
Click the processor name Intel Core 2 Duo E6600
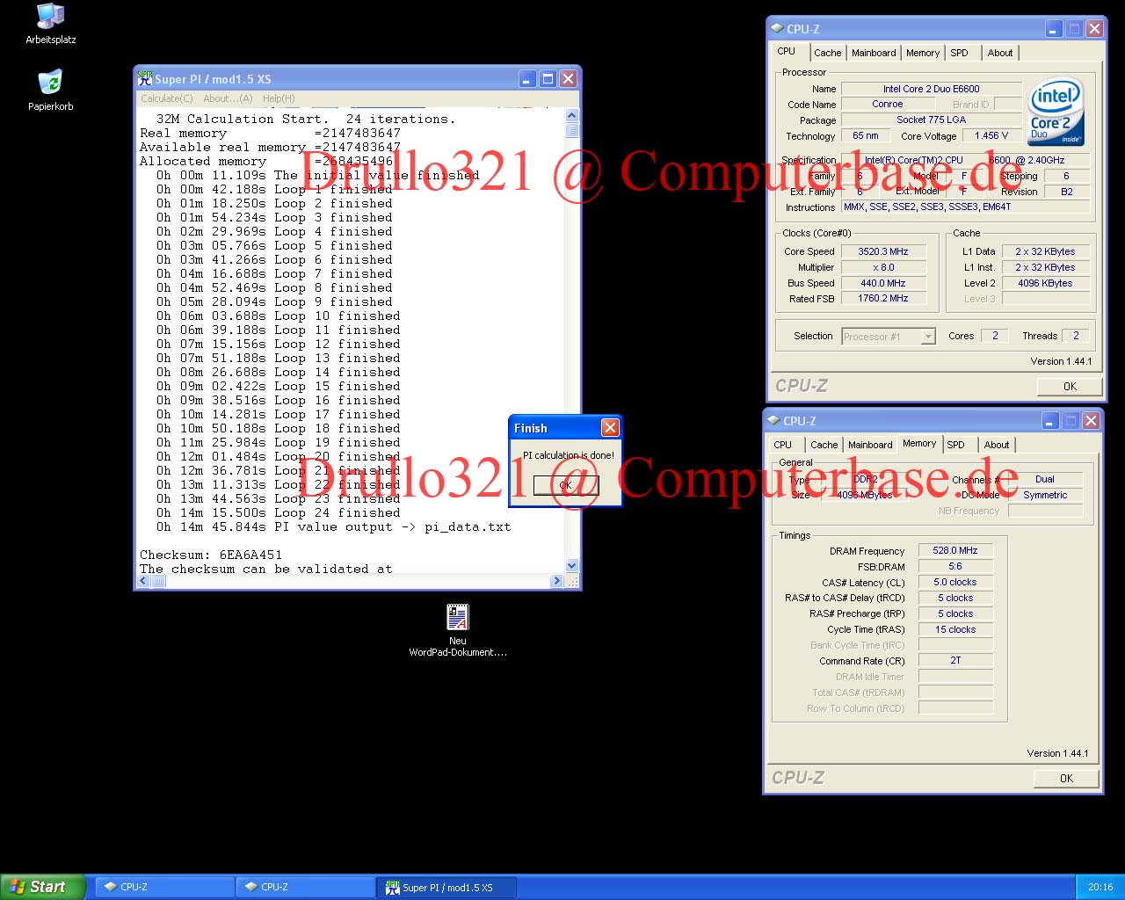click(931, 89)
